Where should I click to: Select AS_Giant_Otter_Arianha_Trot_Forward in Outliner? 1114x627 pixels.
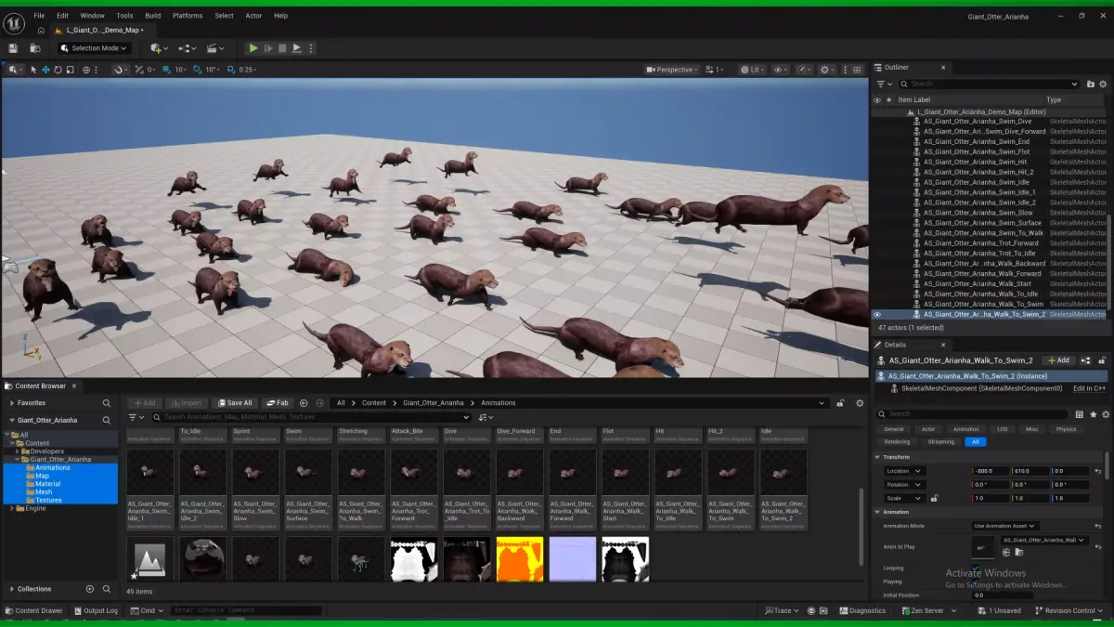tap(981, 243)
